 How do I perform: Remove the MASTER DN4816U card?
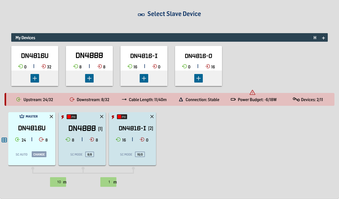coord(51,117)
